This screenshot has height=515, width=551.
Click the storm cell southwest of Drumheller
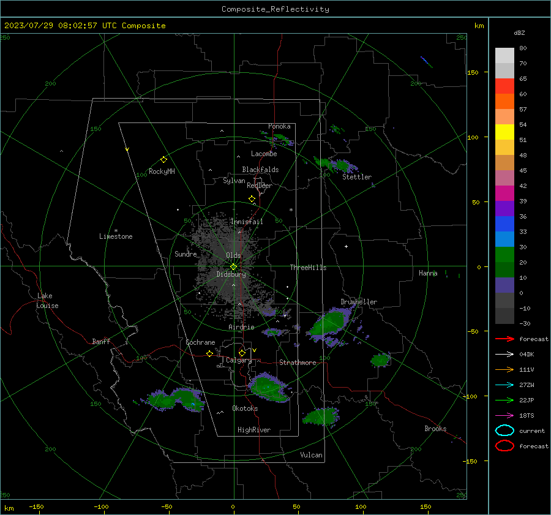[329, 324]
